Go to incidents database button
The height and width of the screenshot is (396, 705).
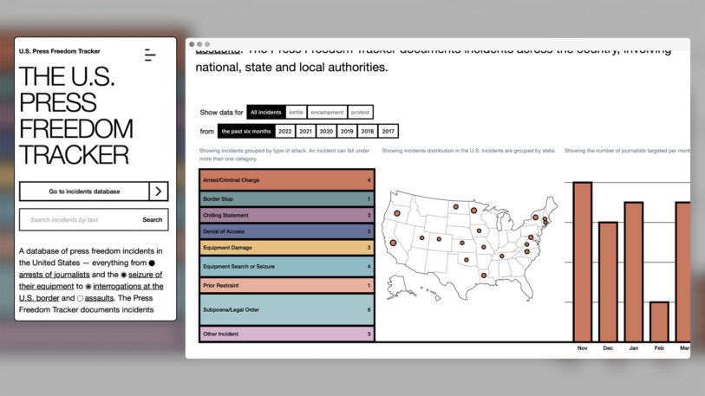(x=84, y=192)
